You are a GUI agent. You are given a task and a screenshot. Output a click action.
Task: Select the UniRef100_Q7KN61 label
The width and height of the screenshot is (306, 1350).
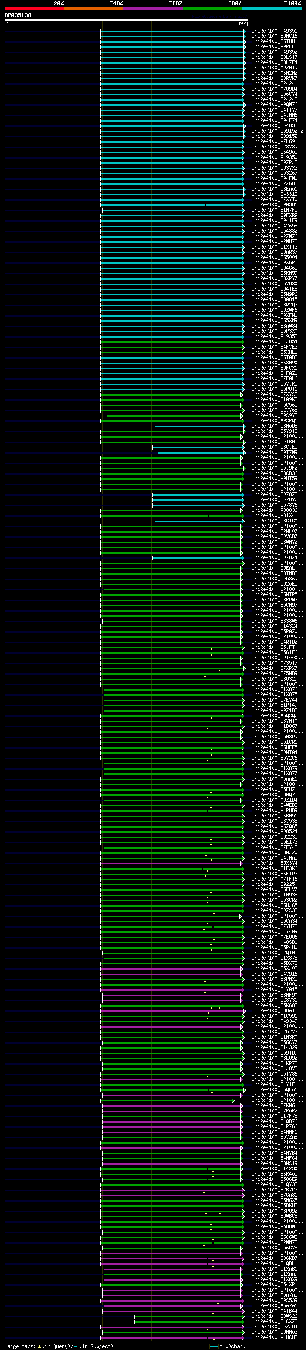pos(274,1106)
